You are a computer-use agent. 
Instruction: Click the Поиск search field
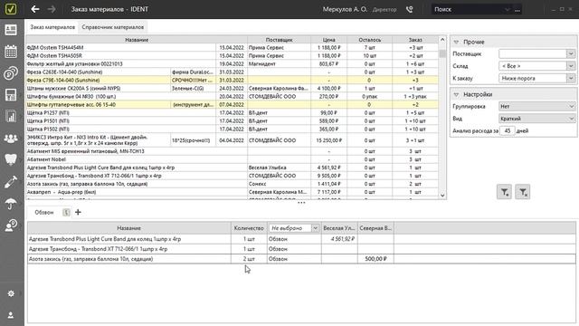point(468,10)
